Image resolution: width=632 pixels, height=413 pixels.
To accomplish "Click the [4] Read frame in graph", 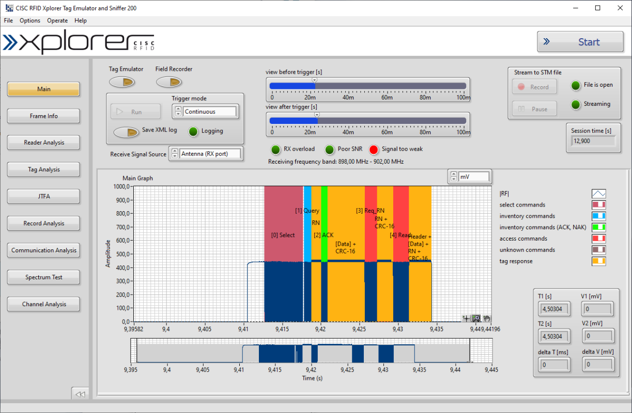I will pyautogui.click(x=400, y=253).
